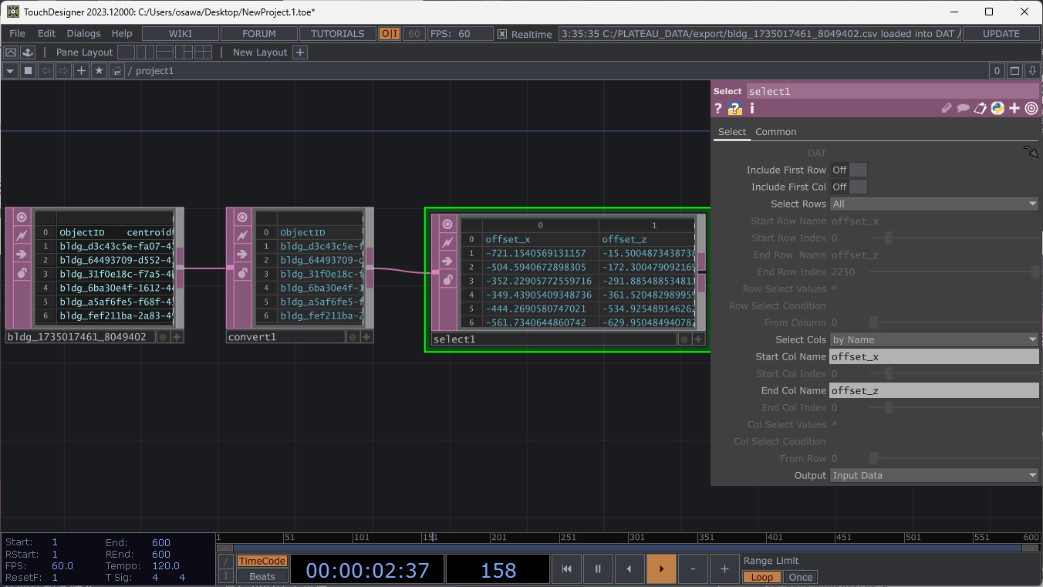The image size is (1043, 587).
Task: Open the operator help question mark icon
Action: click(718, 109)
